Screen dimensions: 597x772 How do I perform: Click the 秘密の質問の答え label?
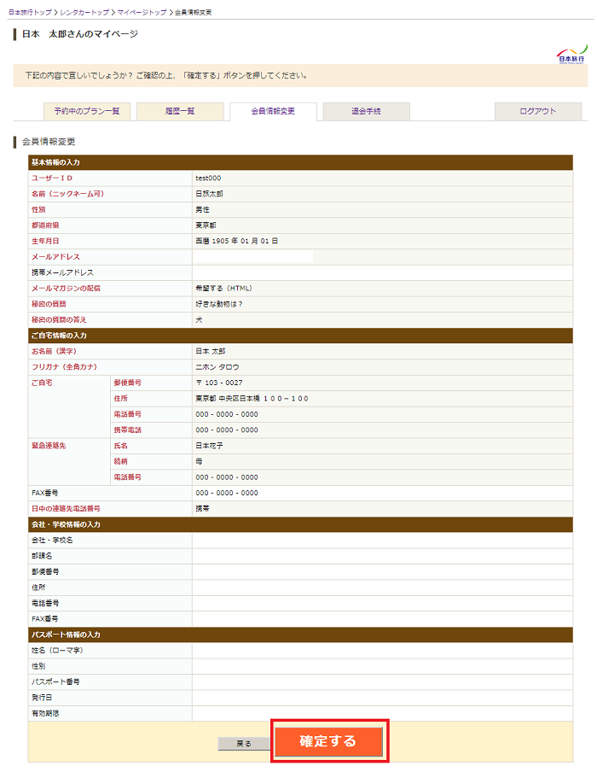click(x=59, y=320)
